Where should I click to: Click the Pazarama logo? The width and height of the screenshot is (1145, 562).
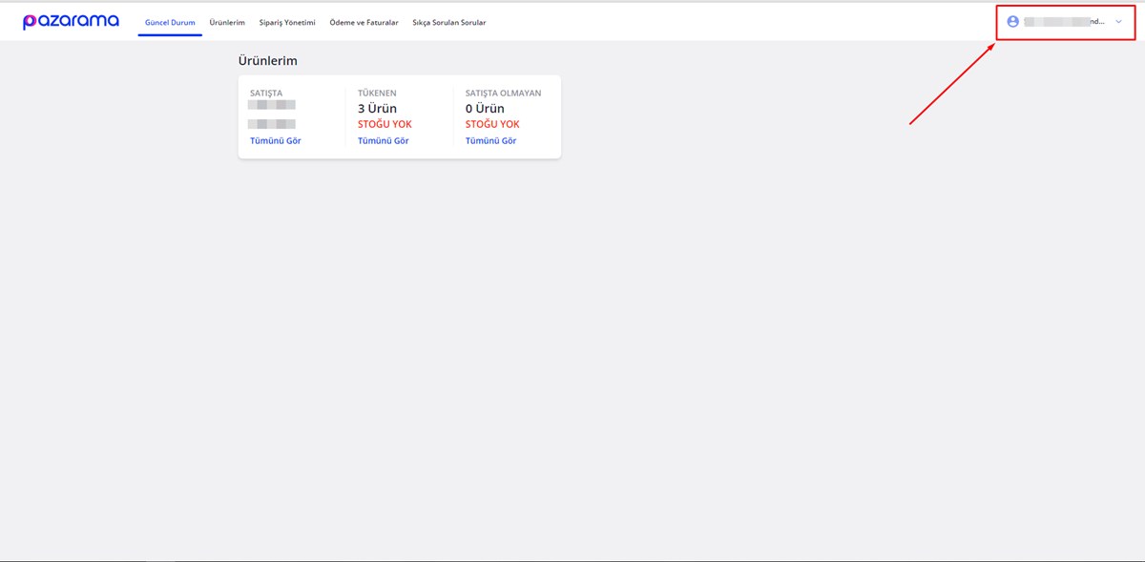coord(72,22)
